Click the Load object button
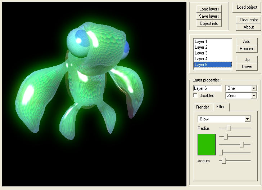The width and height of the screenshot is (262, 190). [247, 7]
